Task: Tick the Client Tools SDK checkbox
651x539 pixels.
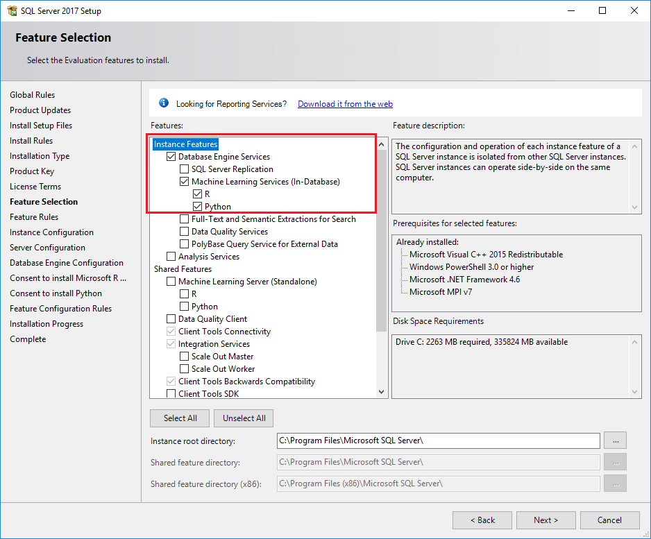Action: point(171,393)
